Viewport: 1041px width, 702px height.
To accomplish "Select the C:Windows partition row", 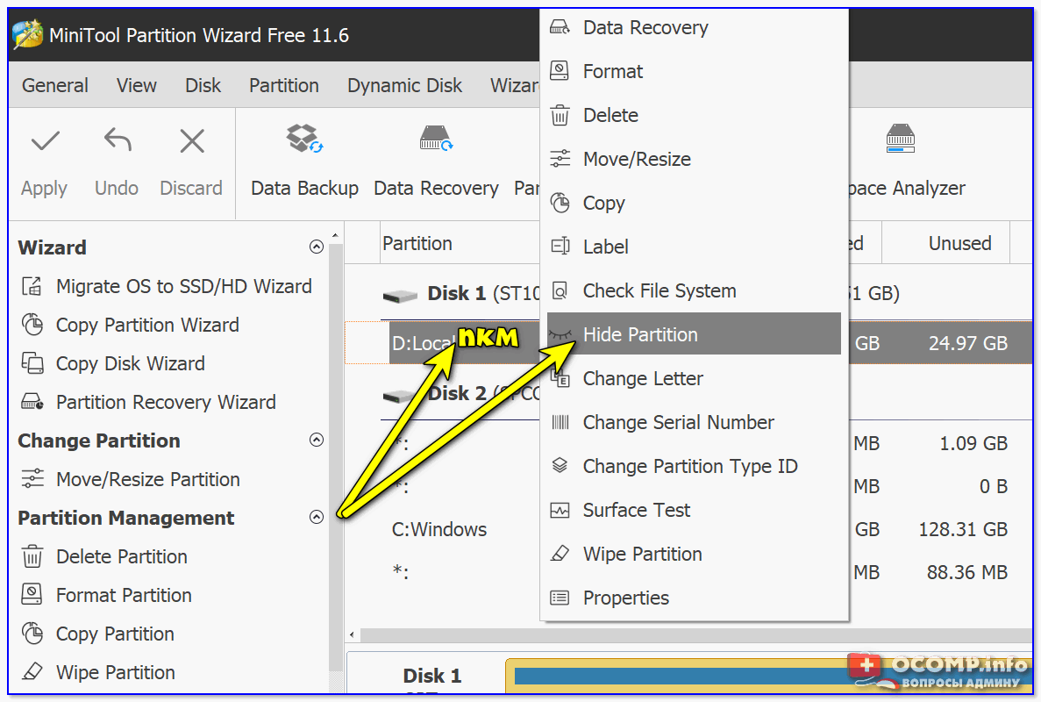I will coord(439,530).
